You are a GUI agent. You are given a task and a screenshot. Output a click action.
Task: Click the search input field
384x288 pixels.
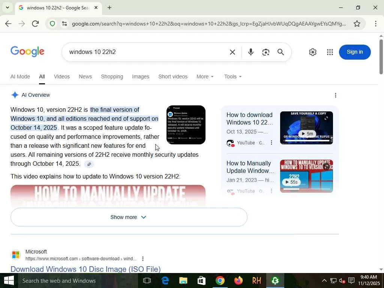tap(147, 52)
